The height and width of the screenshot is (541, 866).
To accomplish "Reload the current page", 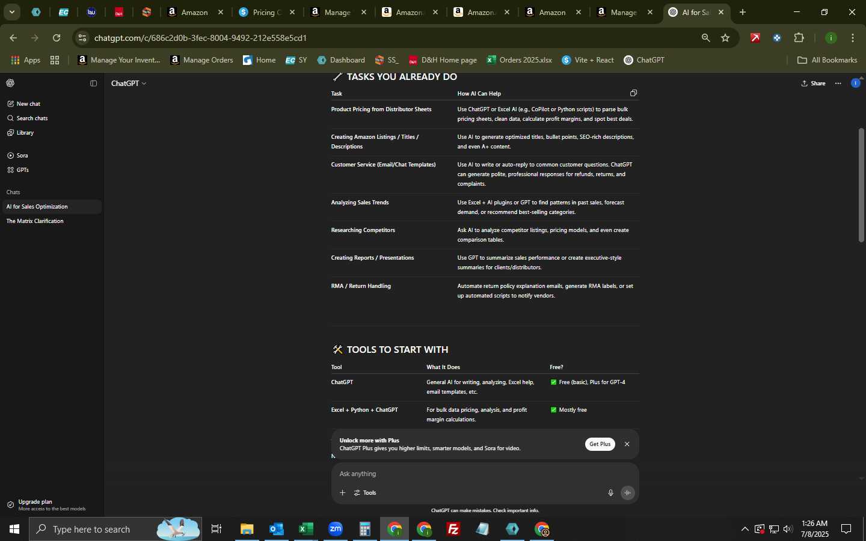I will 57,38.
